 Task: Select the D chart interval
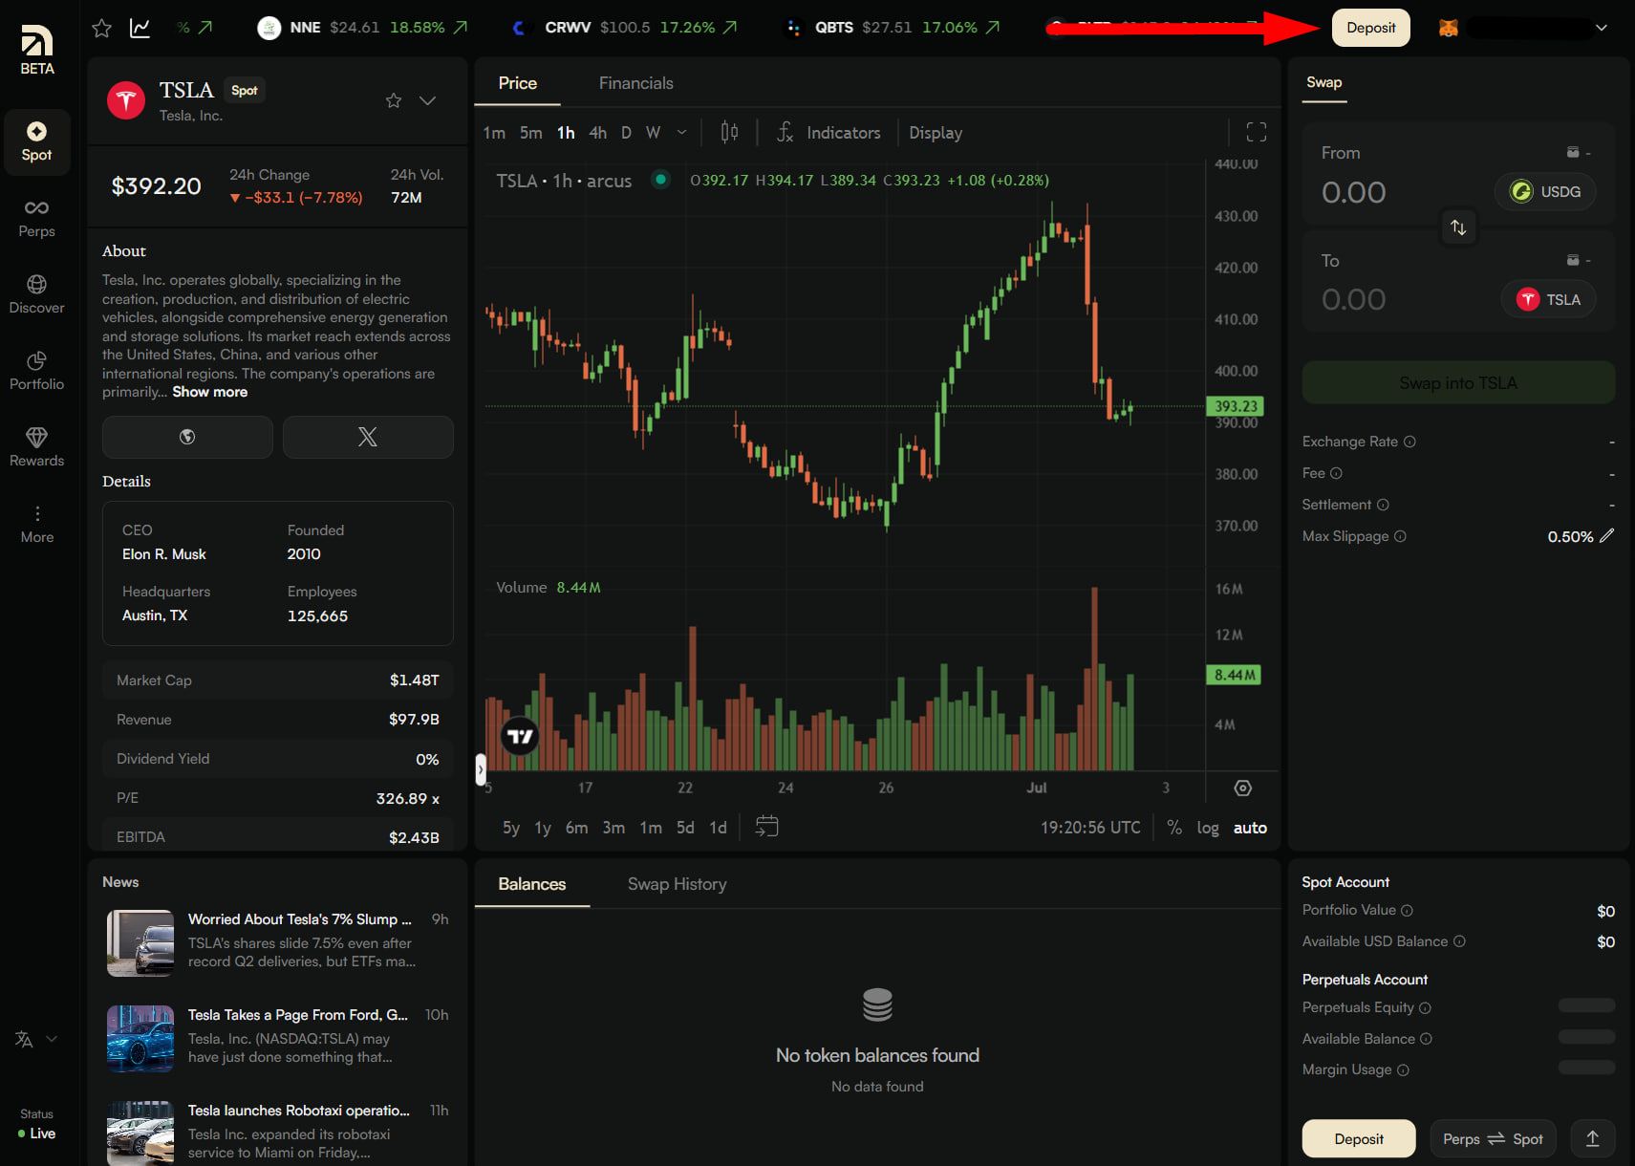(626, 132)
